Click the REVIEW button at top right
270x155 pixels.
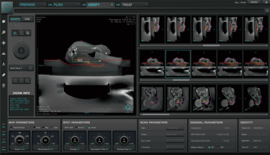tap(254, 2)
